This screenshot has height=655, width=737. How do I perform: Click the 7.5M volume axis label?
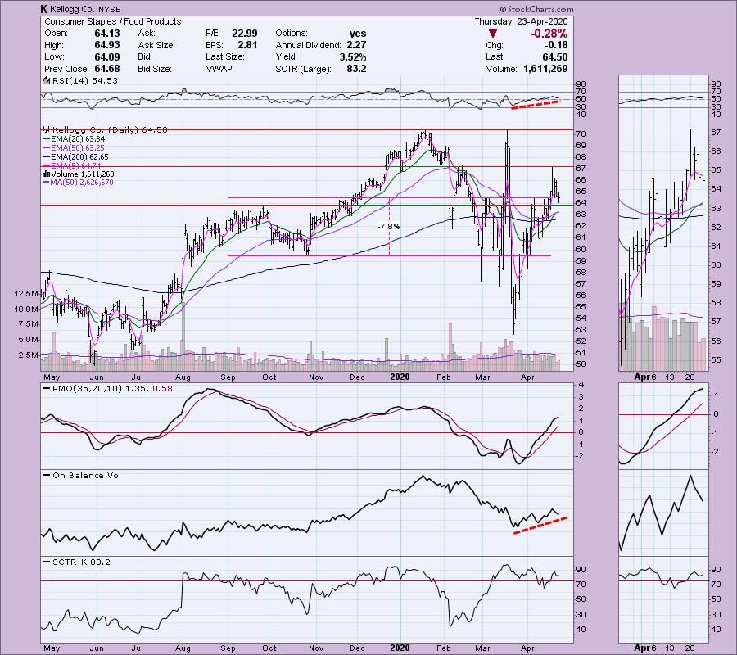tap(28, 324)
